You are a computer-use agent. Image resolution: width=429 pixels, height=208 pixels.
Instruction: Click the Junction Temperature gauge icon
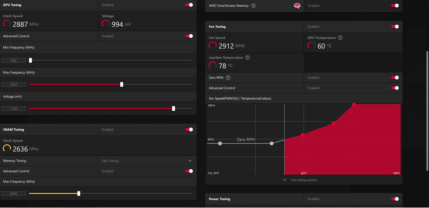click(213, 65)
